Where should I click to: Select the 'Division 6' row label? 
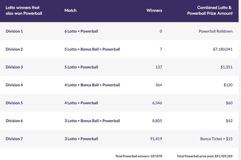click(14, 121)
